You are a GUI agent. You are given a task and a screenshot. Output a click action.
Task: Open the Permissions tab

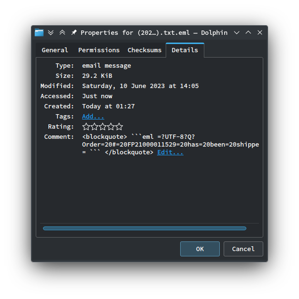99,50
